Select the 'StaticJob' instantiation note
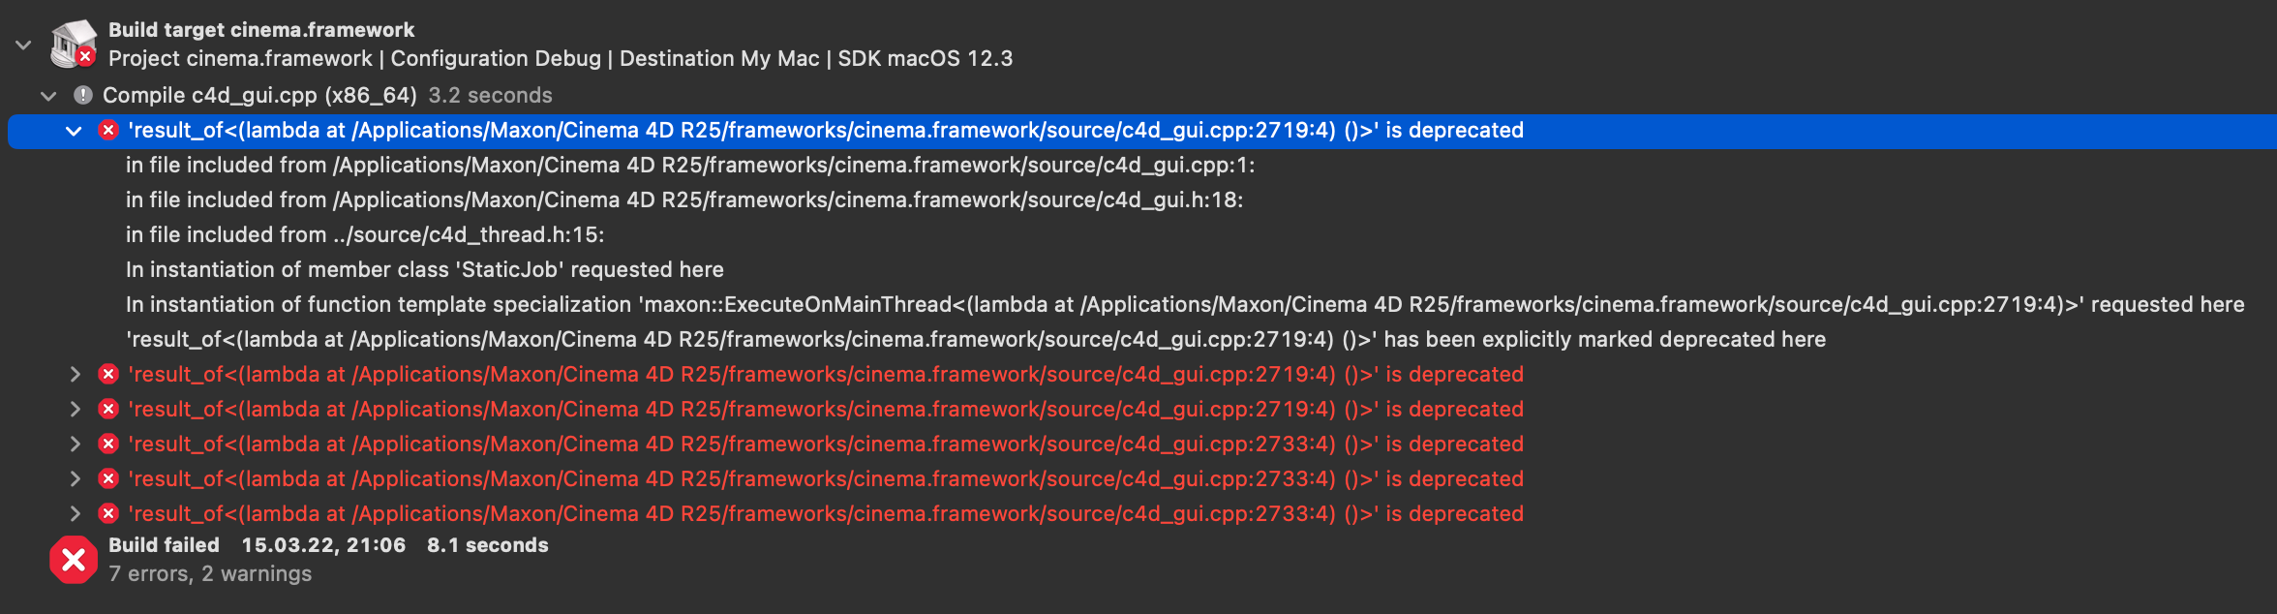 coord(424,269)
